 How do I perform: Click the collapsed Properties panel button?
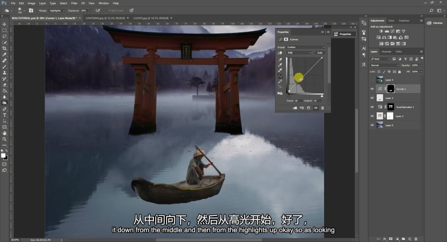[x=344, y=34]
